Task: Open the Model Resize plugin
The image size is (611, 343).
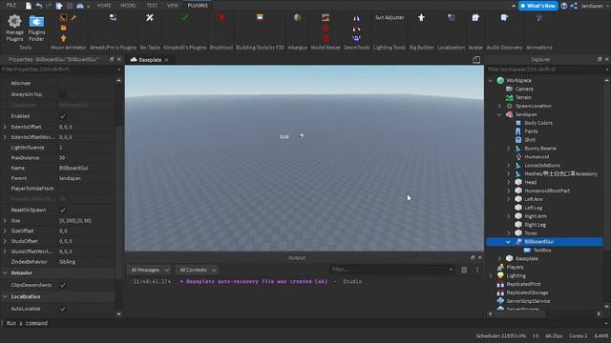Action: coord(326,17)
